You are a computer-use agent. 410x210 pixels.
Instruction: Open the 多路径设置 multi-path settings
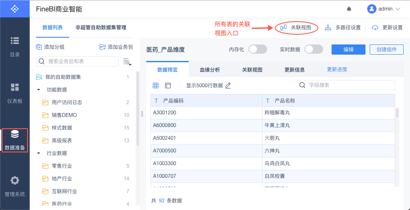(x=343, y=28)
